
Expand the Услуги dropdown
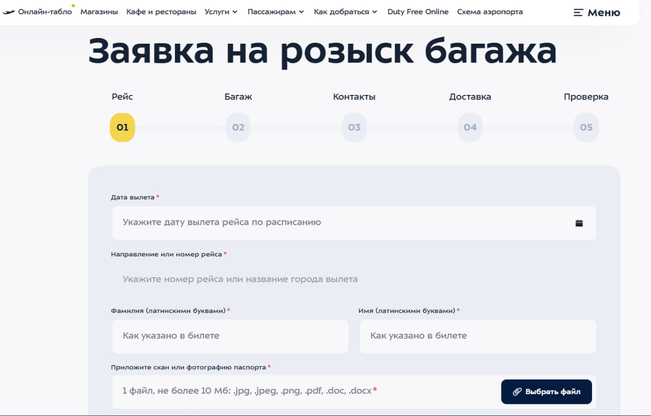tap(221, 12)
